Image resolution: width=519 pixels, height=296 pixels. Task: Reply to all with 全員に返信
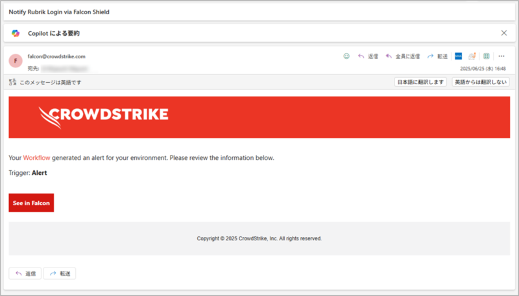(x=403, y=56)
